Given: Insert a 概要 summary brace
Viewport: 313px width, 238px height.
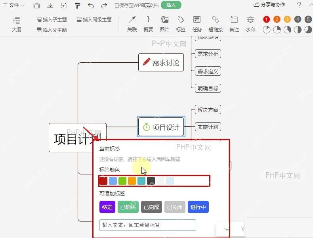Looking at the screenshot, I should tap(148, 24).
